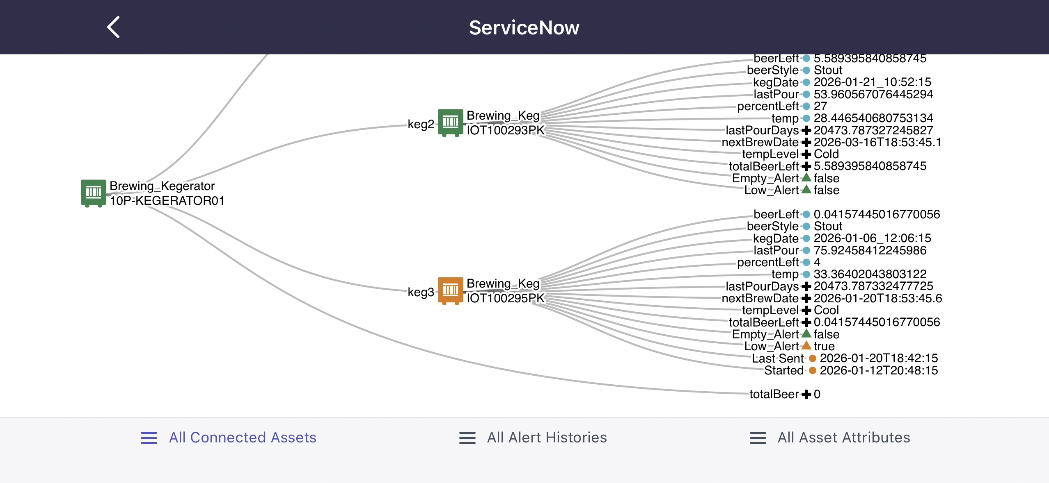Viewport: 1049px width, 483px height.
Task: Click the Started timestamp 2026-01-12T20:48:15
Action: pyautogui.click(x=879, y=370)
